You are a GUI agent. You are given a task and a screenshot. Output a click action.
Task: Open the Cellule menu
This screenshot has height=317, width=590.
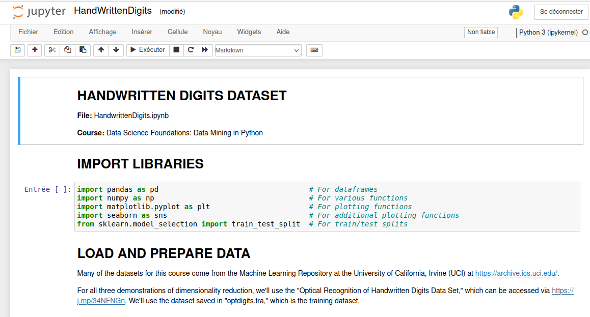(178, 32)
